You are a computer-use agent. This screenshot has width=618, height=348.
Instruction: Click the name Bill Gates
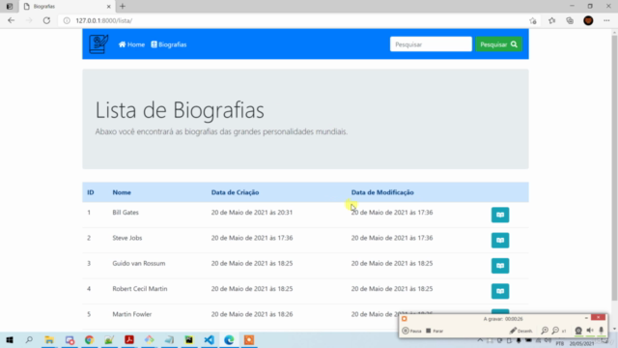coord(126,213)
